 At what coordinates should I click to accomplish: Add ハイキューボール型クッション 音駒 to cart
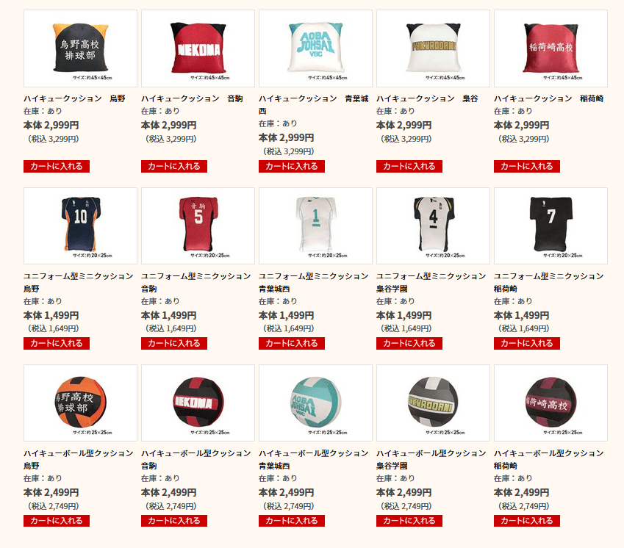click(x=174, y=521)
